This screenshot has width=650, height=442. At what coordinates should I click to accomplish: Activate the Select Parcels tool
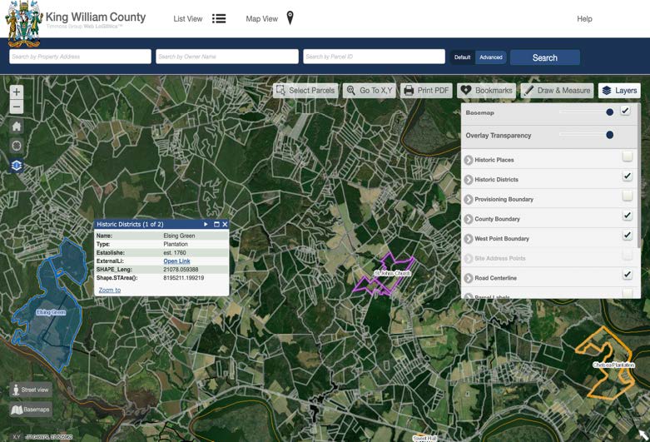click(305, 91)
